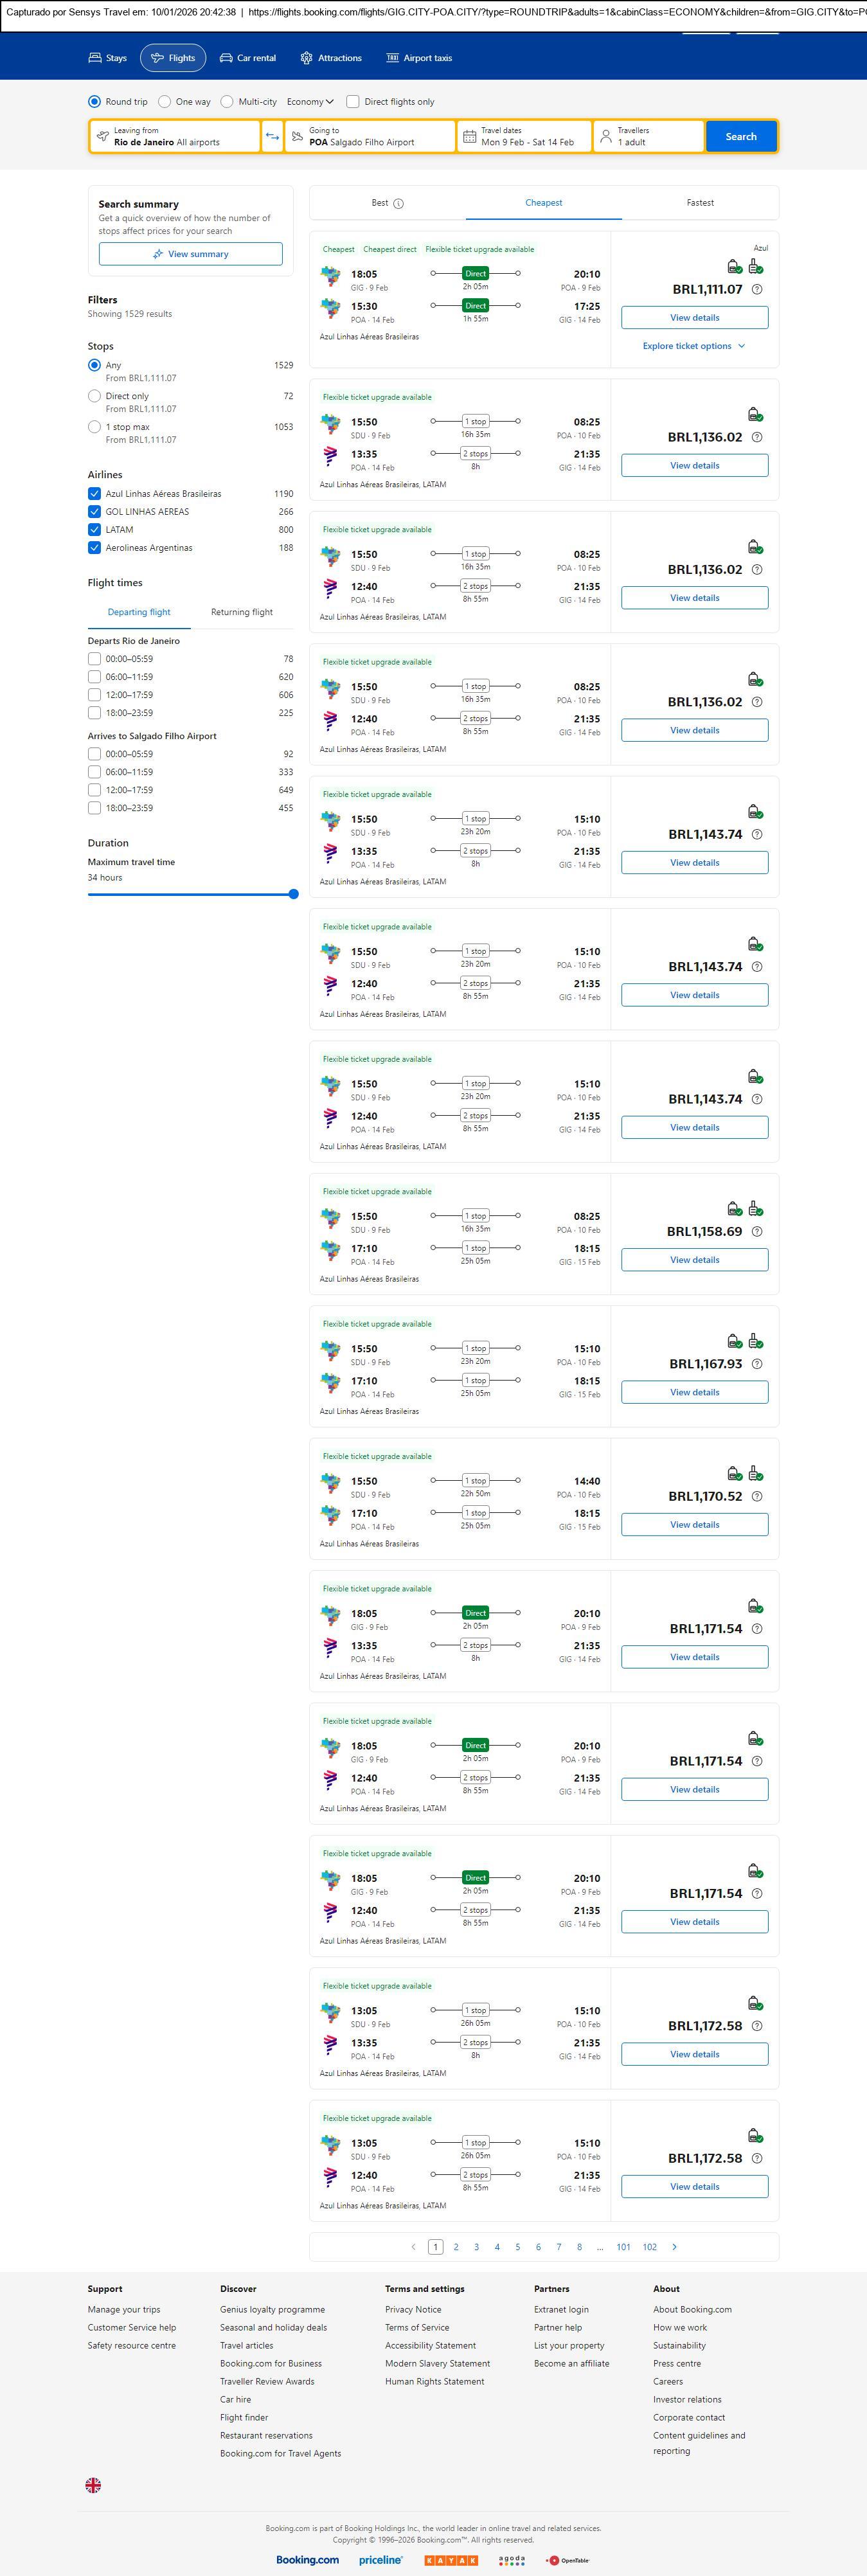Click the UK flag language icon in footer
Image resolution: width=867 pixels, height=2576 pixels.
click(93, 2485)
